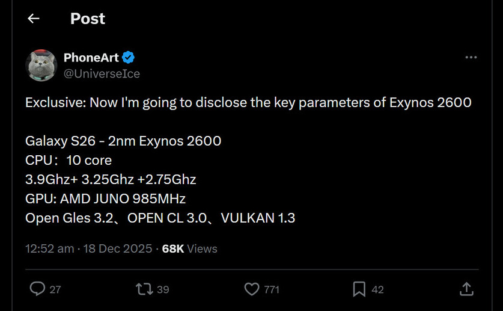503x311 pixels.
Task: Like the post with the heart icon
Action: point(252,289)
